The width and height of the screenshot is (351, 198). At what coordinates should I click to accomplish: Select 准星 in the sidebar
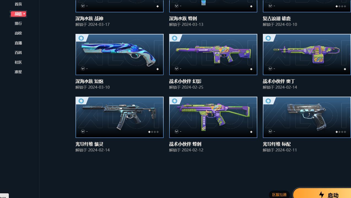pyautogui.click(x=18, y=72)
